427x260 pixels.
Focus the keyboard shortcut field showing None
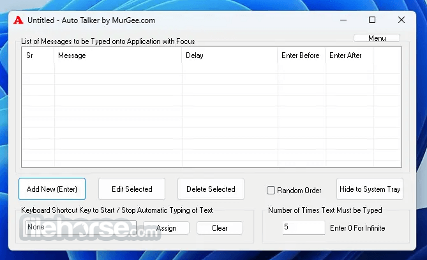(x=81, y=227)
